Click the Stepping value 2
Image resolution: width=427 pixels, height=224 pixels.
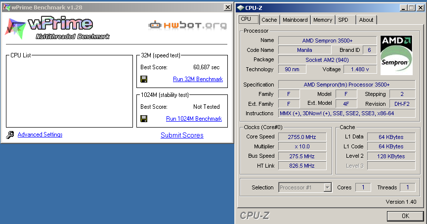click(x=402, y=94)
